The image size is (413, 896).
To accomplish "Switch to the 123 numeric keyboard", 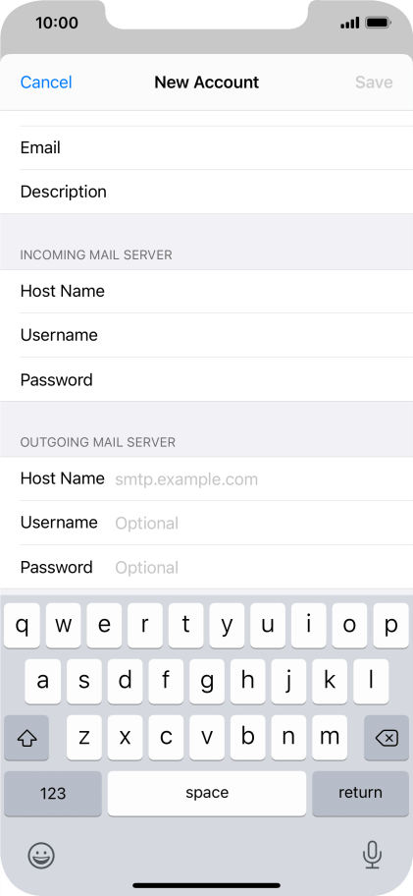I will point(52,793).
